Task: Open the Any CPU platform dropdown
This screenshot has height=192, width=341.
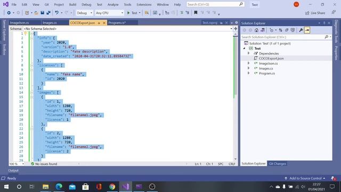Action: [109, 13]
